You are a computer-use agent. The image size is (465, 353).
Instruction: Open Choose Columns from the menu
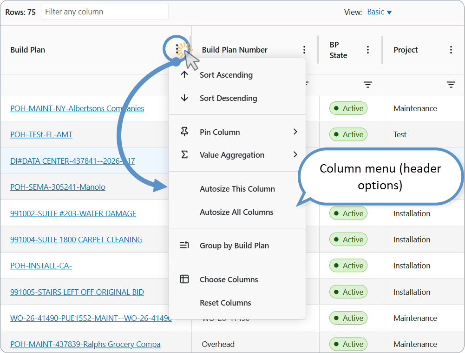[x=237, y=280]
